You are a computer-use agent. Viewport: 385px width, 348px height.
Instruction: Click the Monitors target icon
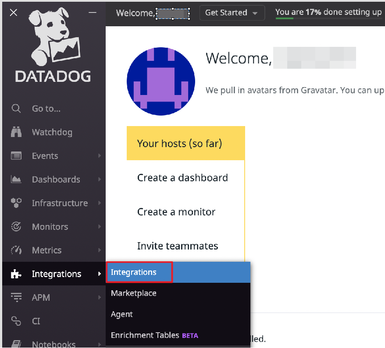click(16, 227)
